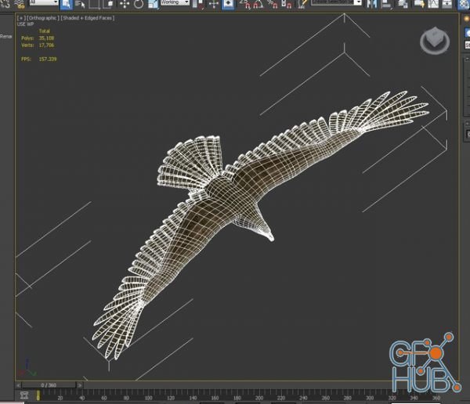Open the 'Working' coordinate system dropdown
The image size is (470, 404).
tap(175, 2)
